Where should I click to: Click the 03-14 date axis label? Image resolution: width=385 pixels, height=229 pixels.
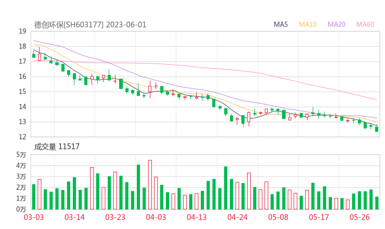74,217
